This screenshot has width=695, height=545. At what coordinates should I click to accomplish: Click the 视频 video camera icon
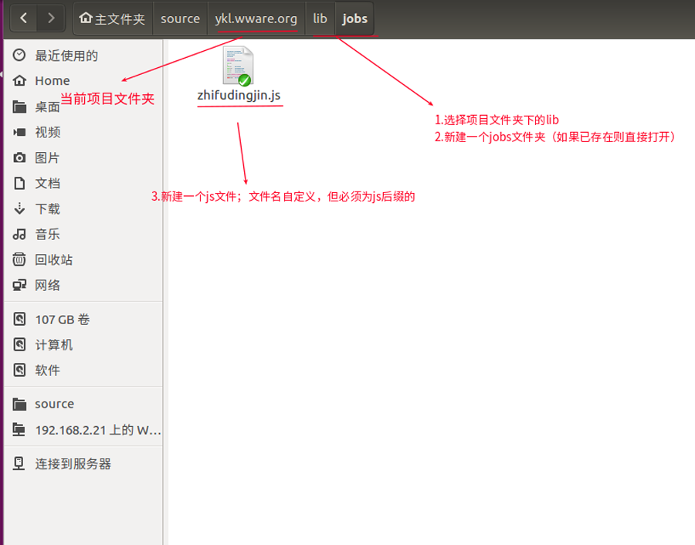point(19,132)
